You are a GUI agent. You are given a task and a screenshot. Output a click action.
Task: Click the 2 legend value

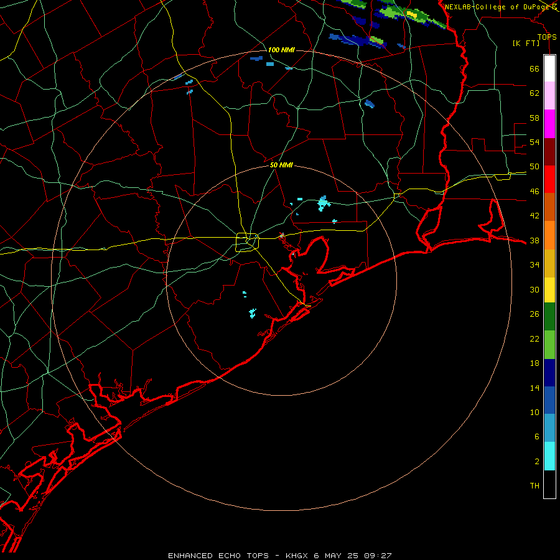click(x=537, y=461)
